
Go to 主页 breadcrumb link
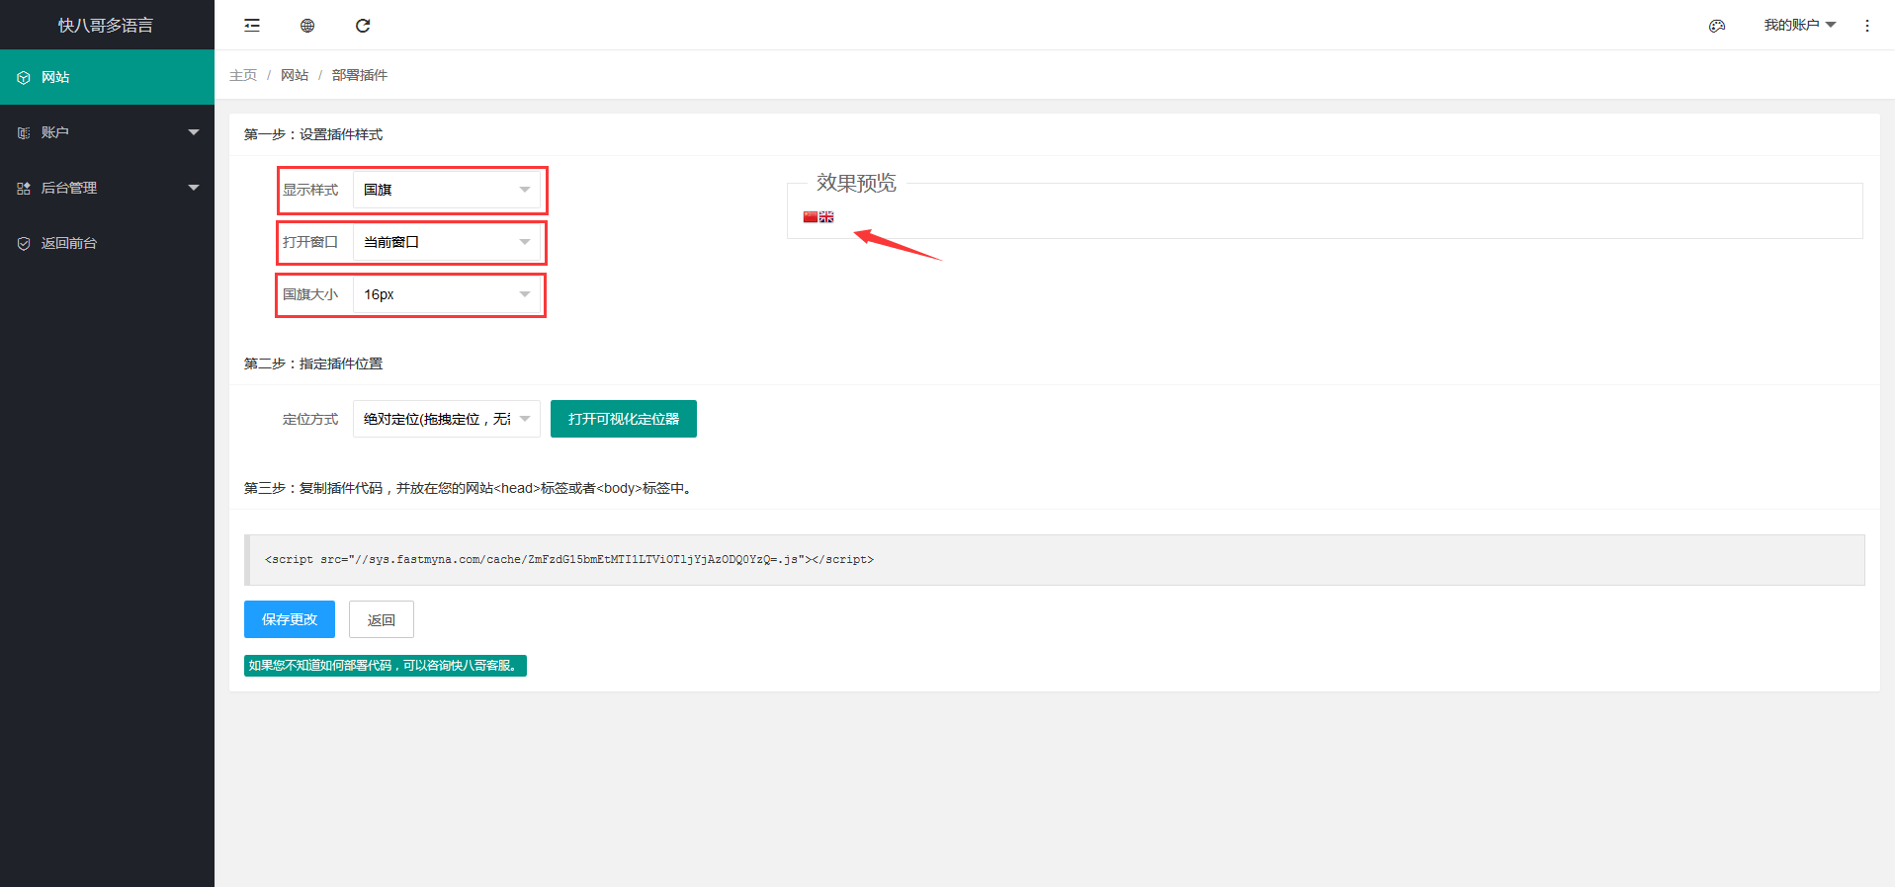243,75
